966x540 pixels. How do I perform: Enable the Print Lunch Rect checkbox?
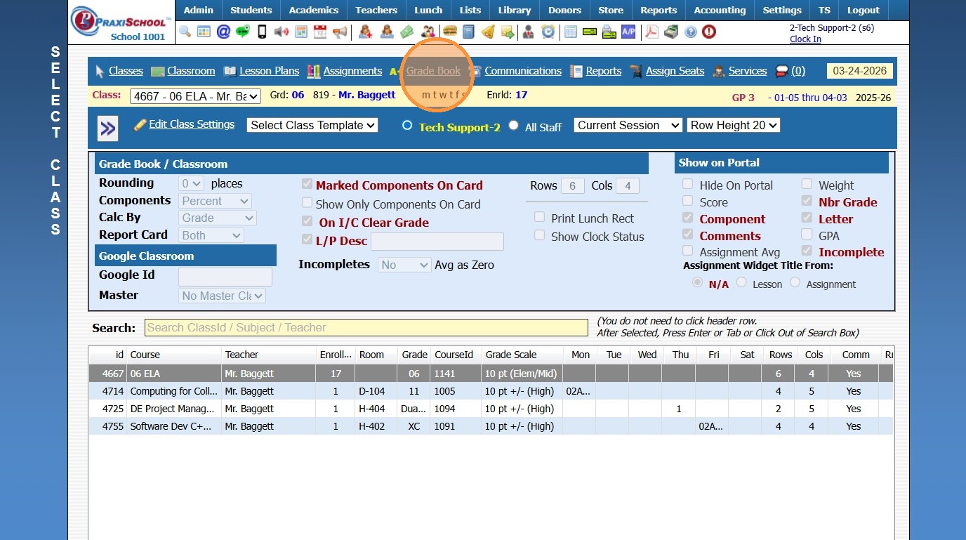[539, 218]
